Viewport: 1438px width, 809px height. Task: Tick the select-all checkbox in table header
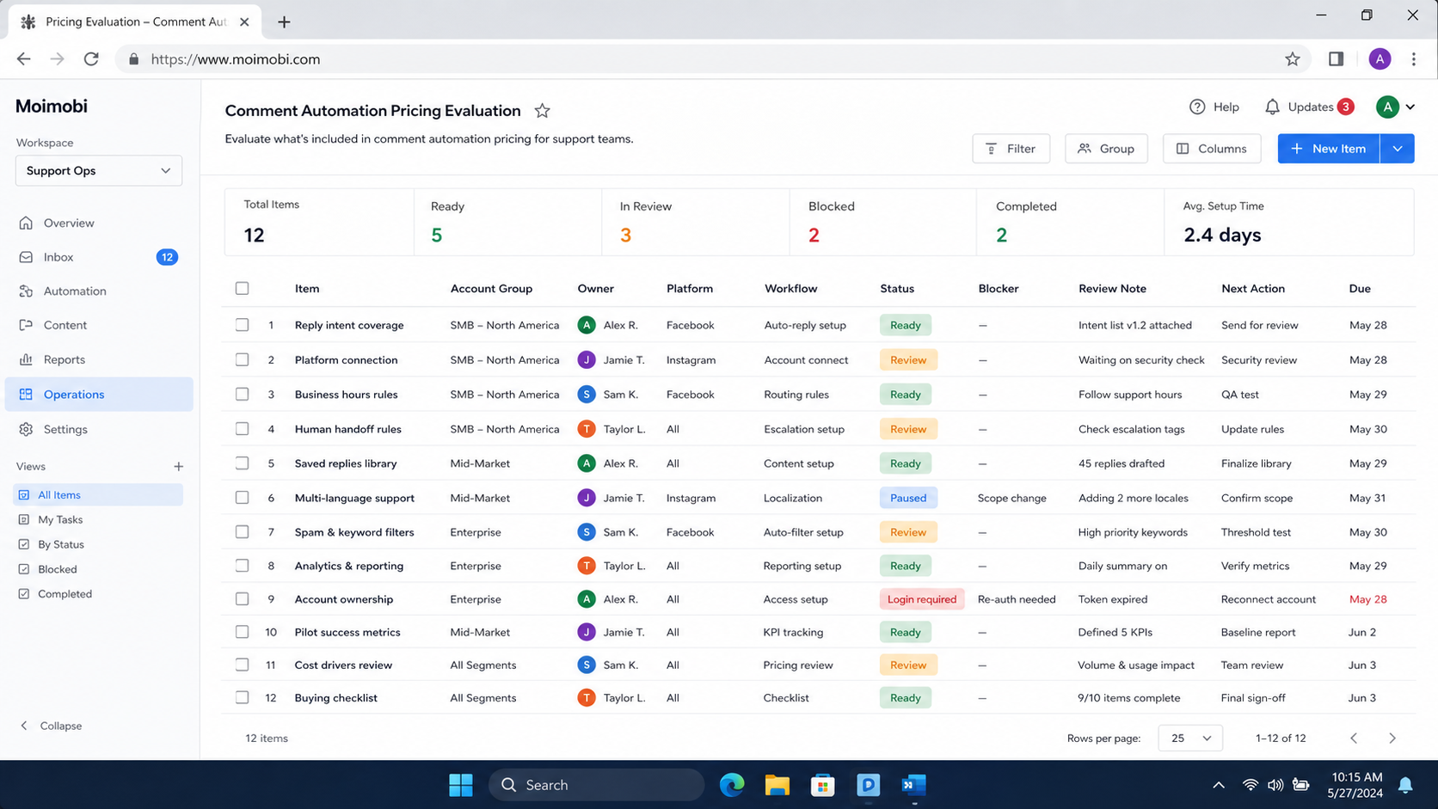pos(243,288)
